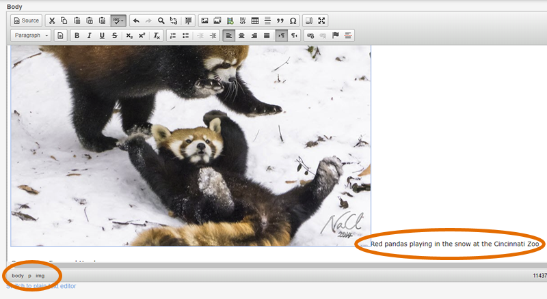Viewport: 547px width, 299px height.
Task: Click the red page break icon
Action: (348, 35)
